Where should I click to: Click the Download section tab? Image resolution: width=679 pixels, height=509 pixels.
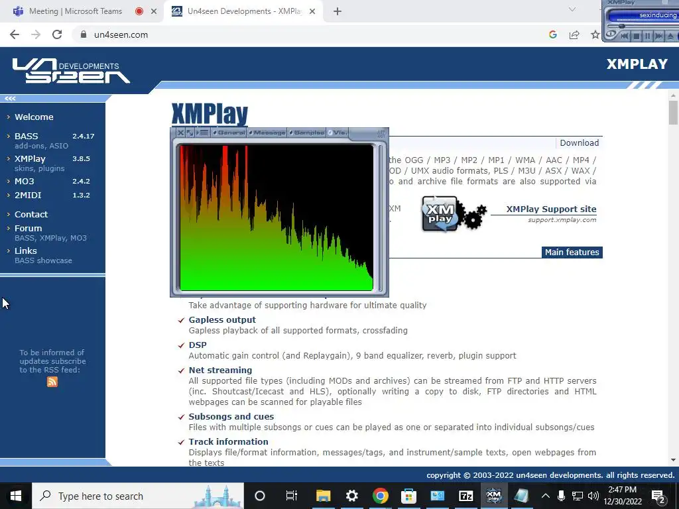(x=579, y=143)
